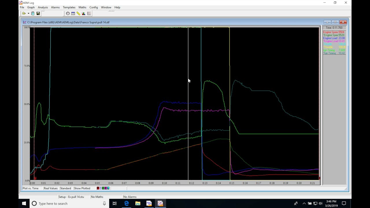
Task: Select the save data toolbar icon
Action: click(x=38, y=13)
